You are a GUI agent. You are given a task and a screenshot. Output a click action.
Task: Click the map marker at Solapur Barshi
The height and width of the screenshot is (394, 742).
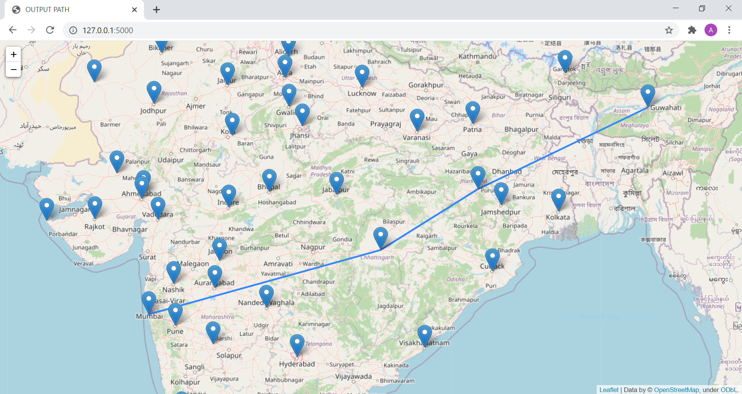click(213, 333)
